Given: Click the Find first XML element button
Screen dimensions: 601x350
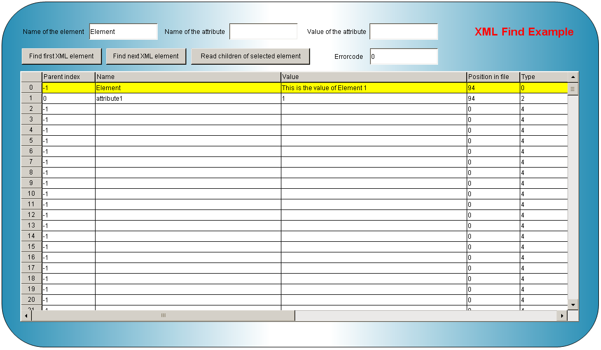Looking at the screenshot, I should [x=62, y=56].
